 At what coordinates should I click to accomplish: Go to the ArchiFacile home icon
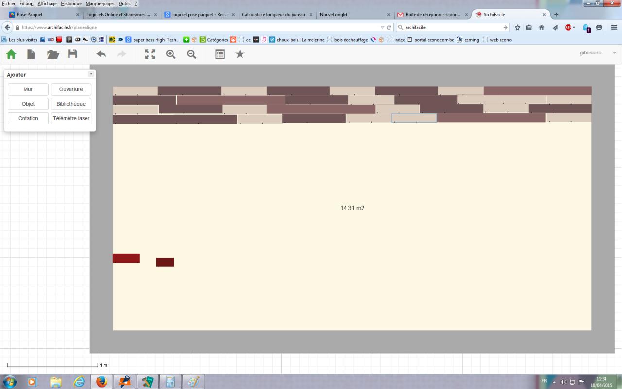(x=11, y=54)
